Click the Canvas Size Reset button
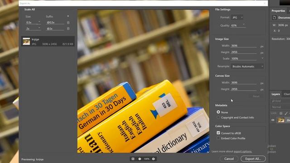 pyautogui.click(x=256, y=96)
